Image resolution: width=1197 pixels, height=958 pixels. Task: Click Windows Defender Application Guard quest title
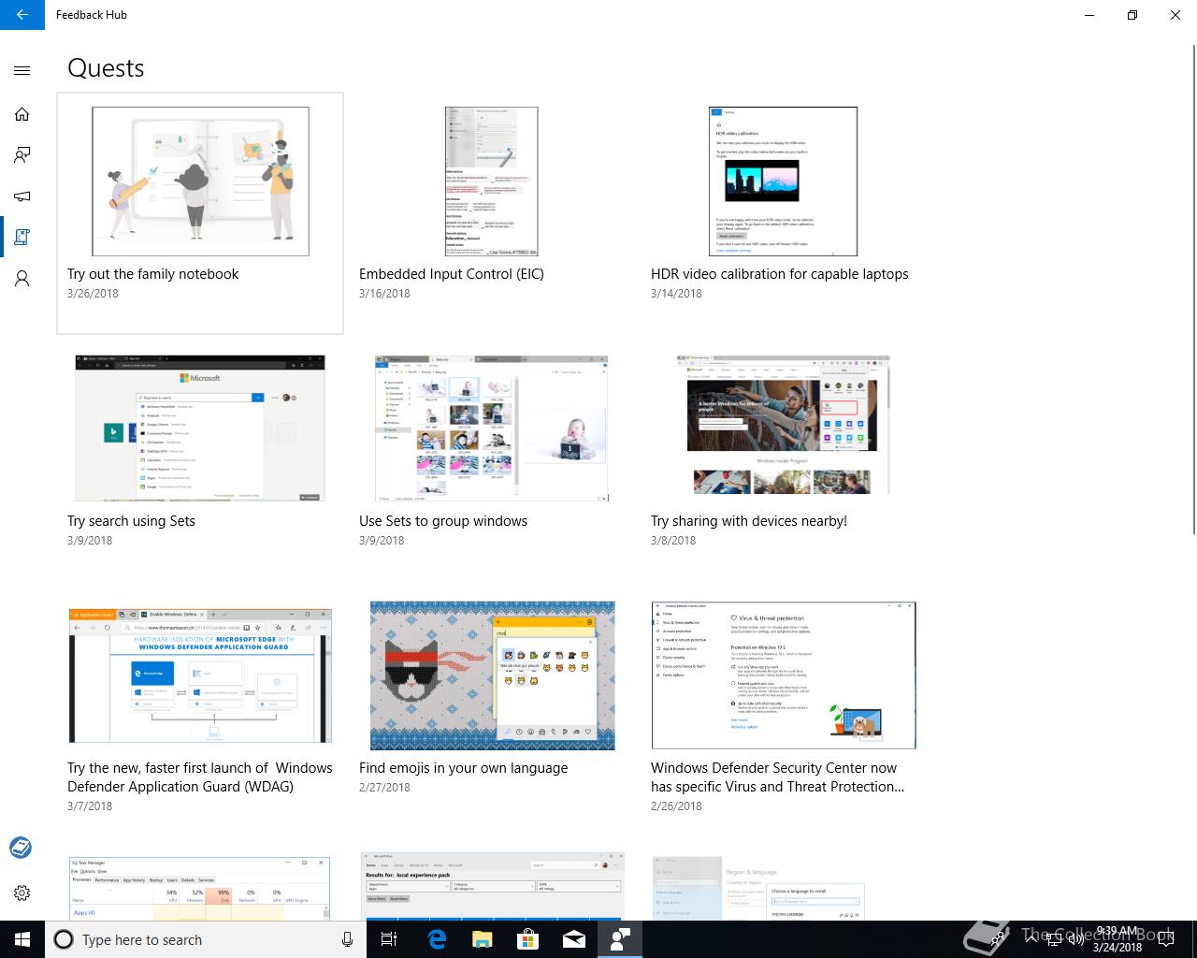(200, 777)
